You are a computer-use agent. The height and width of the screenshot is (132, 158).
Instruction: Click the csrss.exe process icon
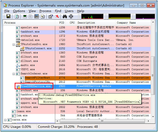click(10, 120)
